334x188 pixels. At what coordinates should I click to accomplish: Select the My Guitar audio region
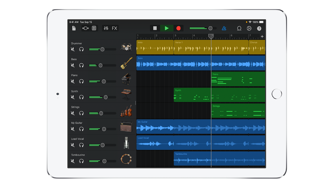[x=201, y=127]
